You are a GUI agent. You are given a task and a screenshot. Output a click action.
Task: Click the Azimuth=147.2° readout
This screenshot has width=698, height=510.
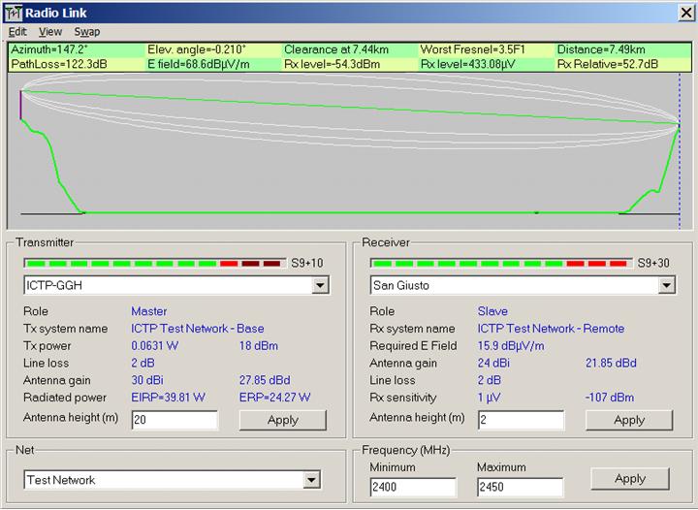[x=49, y=49]
